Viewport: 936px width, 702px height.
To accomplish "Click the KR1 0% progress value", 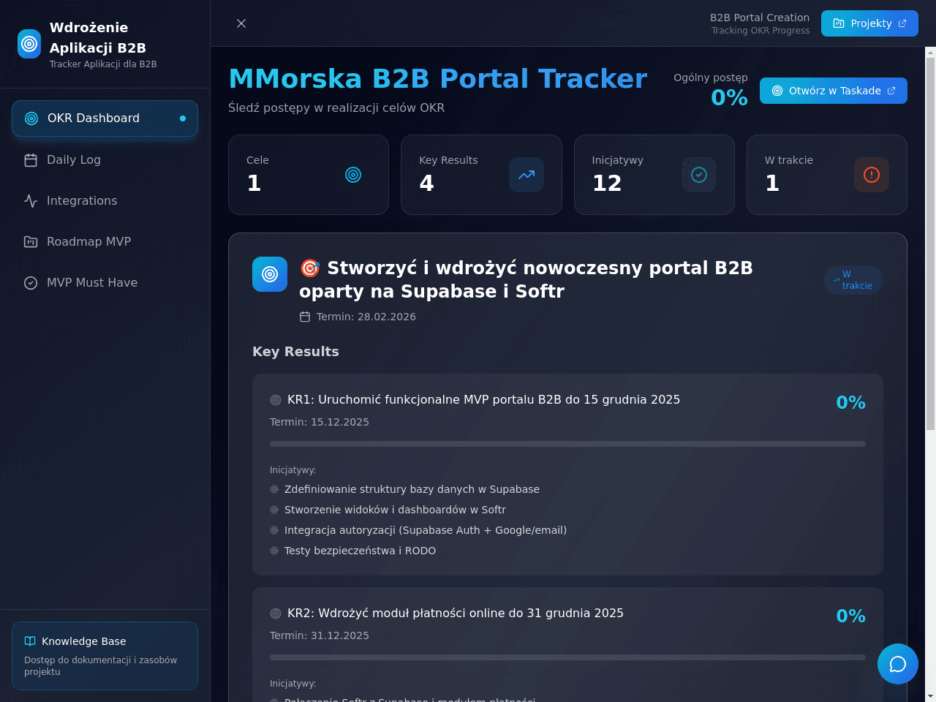I will [850, 403].
